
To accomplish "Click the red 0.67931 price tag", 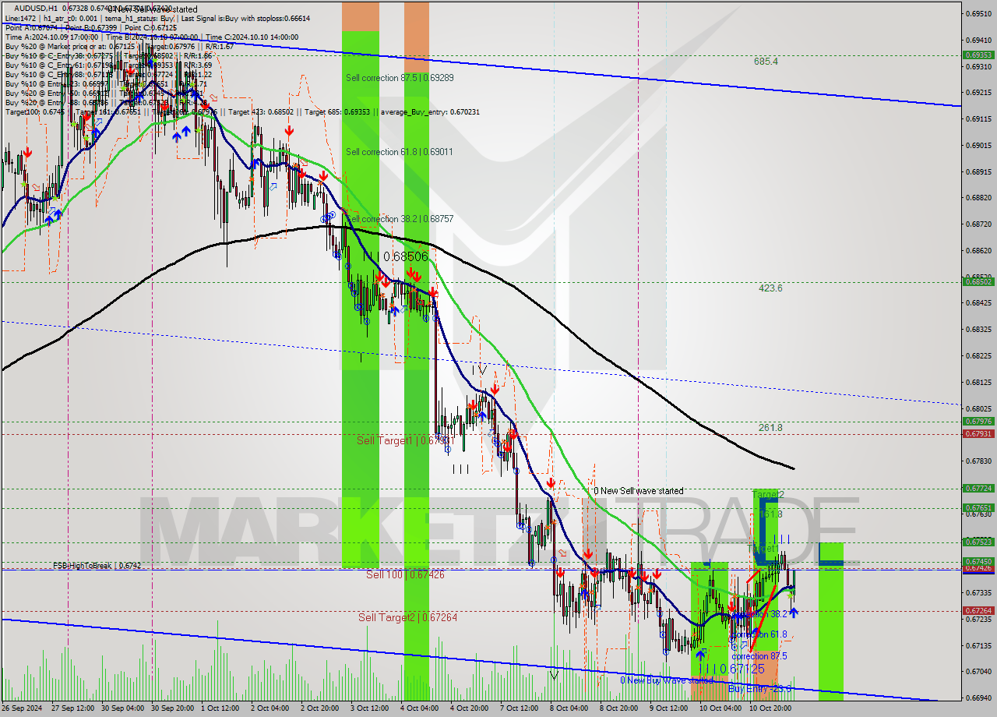I will coord(978,433).
